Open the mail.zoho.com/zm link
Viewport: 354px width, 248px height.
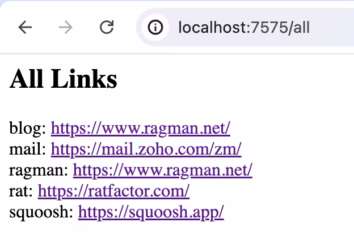[x=146, y=149]
